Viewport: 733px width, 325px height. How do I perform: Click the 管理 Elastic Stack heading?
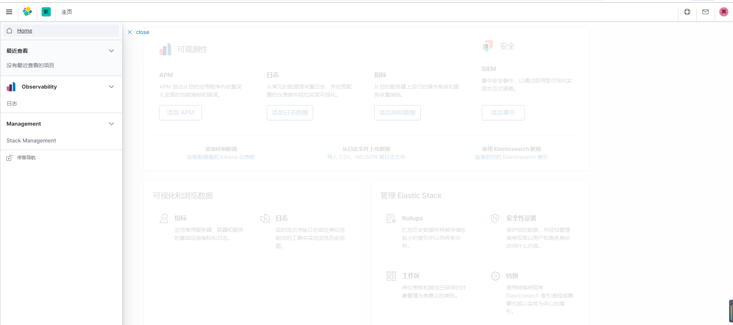[x=411, y=196]
